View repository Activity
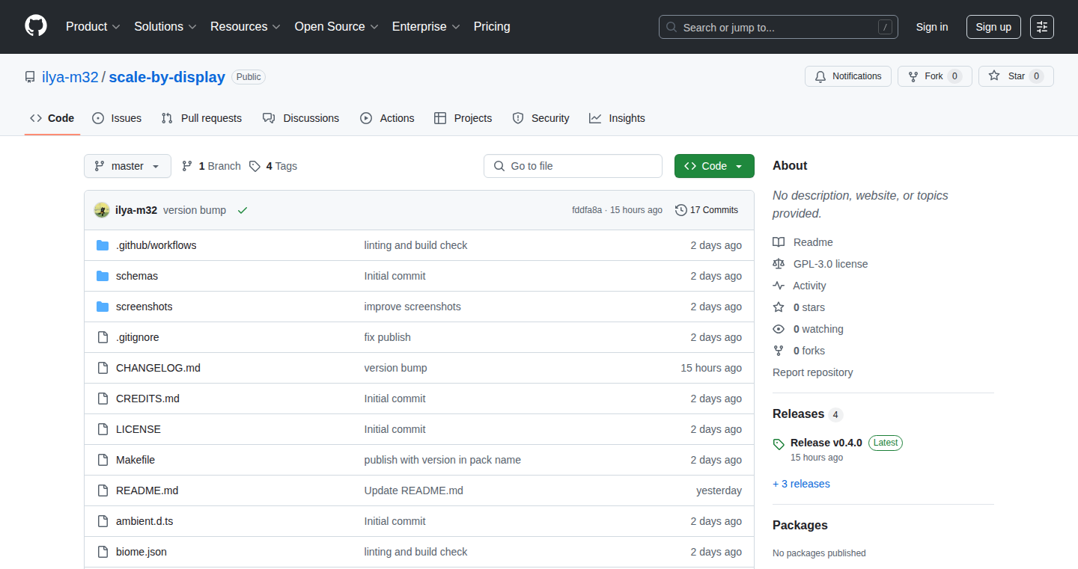The image size is (1078, 569). tap(800, 286)
